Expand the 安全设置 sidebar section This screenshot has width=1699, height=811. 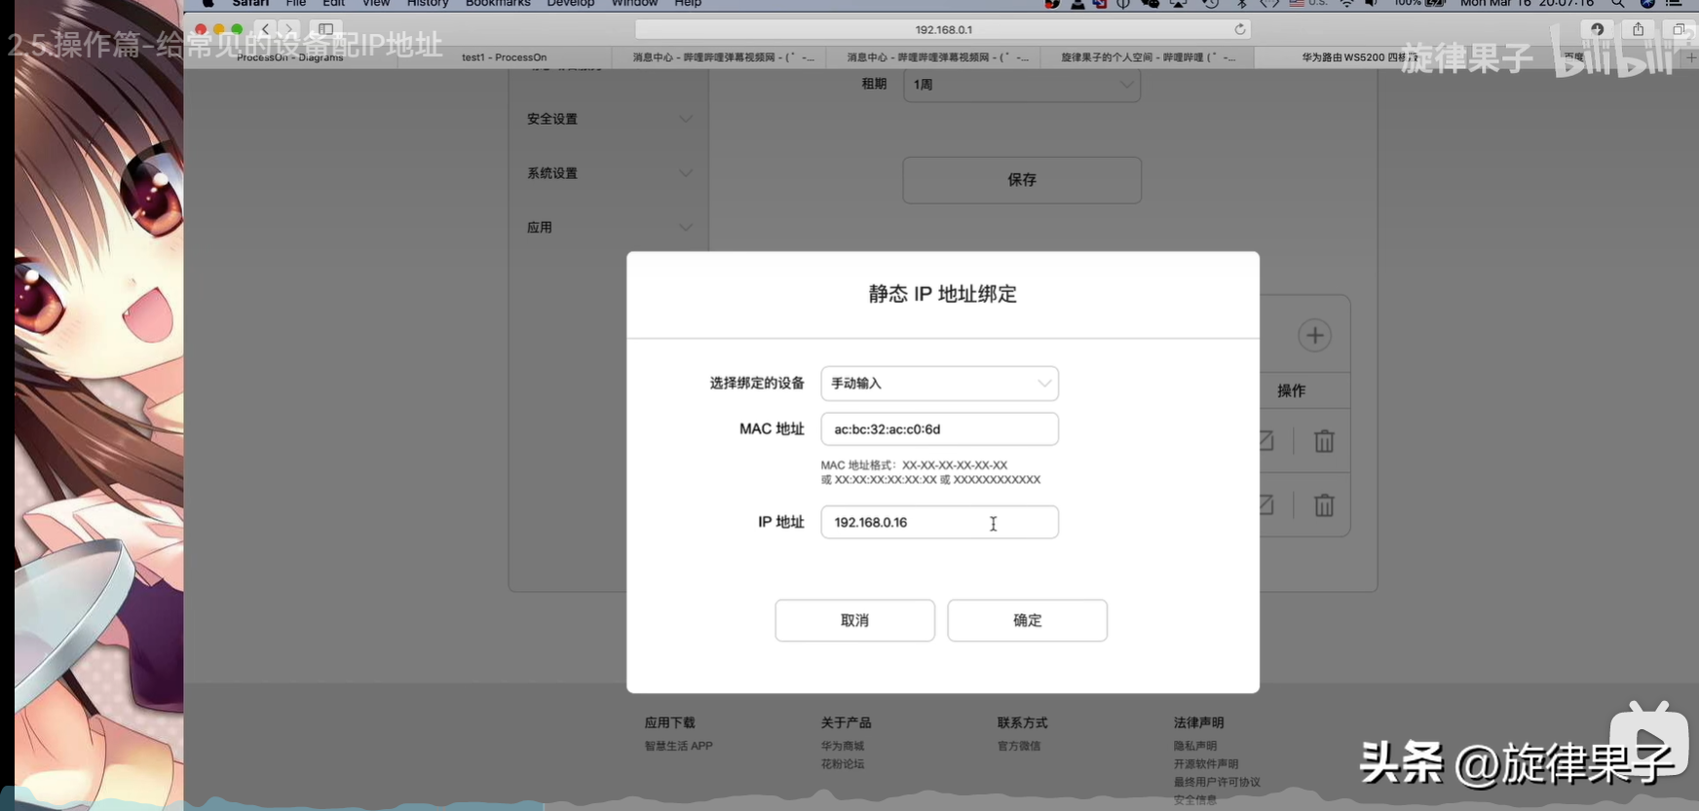coord(609,119)
